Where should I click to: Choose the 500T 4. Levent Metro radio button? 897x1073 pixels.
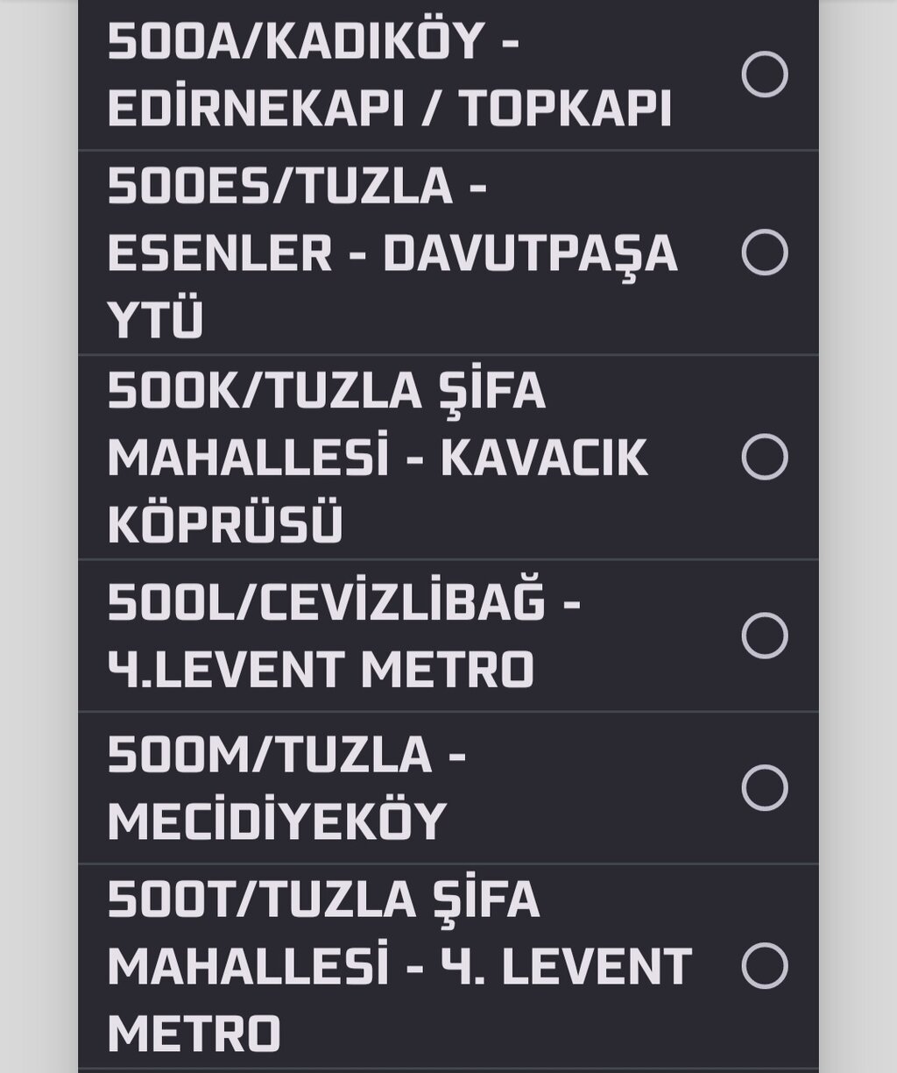[764, 965]
